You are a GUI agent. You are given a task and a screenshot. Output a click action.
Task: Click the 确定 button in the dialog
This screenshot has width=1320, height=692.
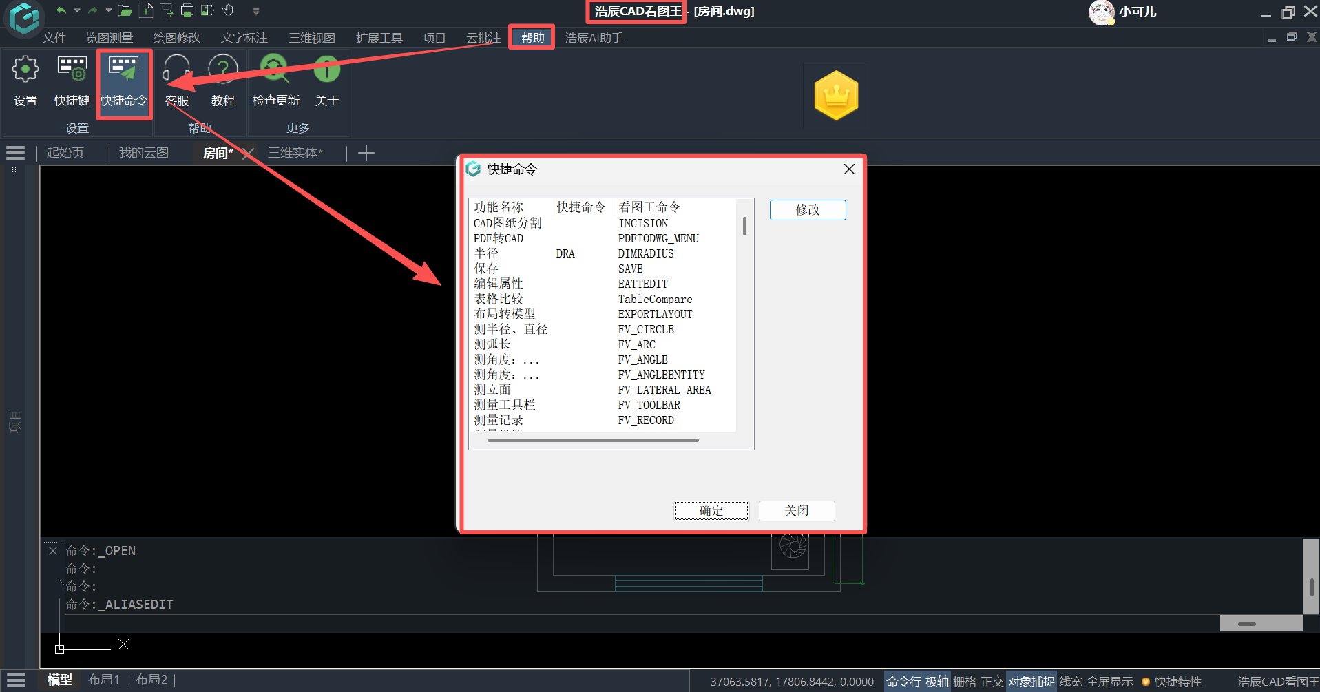[x=711, y=511]
